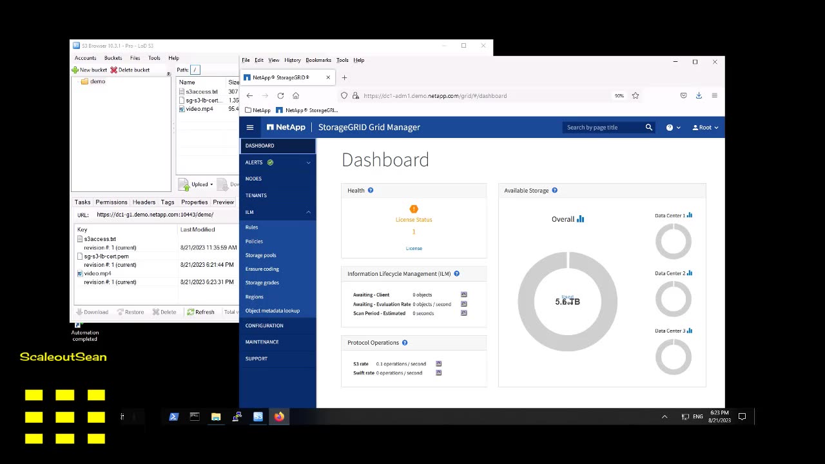Open Storage grades page
Image resolution: width=825 pixels, height=464 pixels.
[x=262, y=283]
